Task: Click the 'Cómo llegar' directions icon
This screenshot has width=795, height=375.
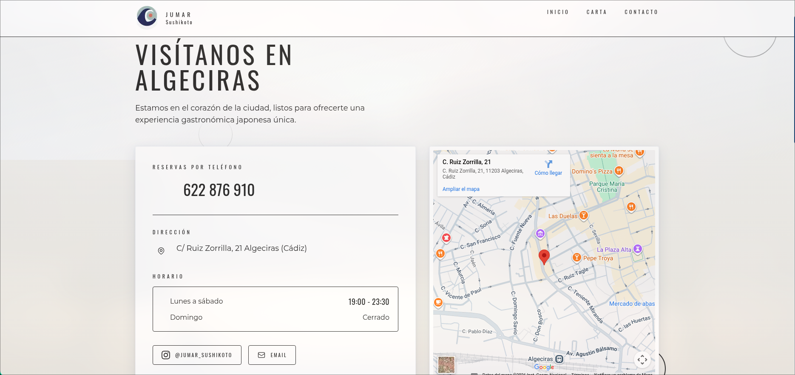Action: pyautogui.click(x=548, y=164)
